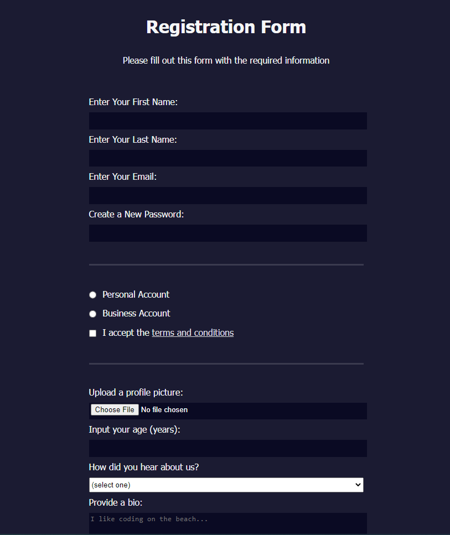Select the Personal Account option
This screenshot has height=535, width=450.
pos(92,294)
